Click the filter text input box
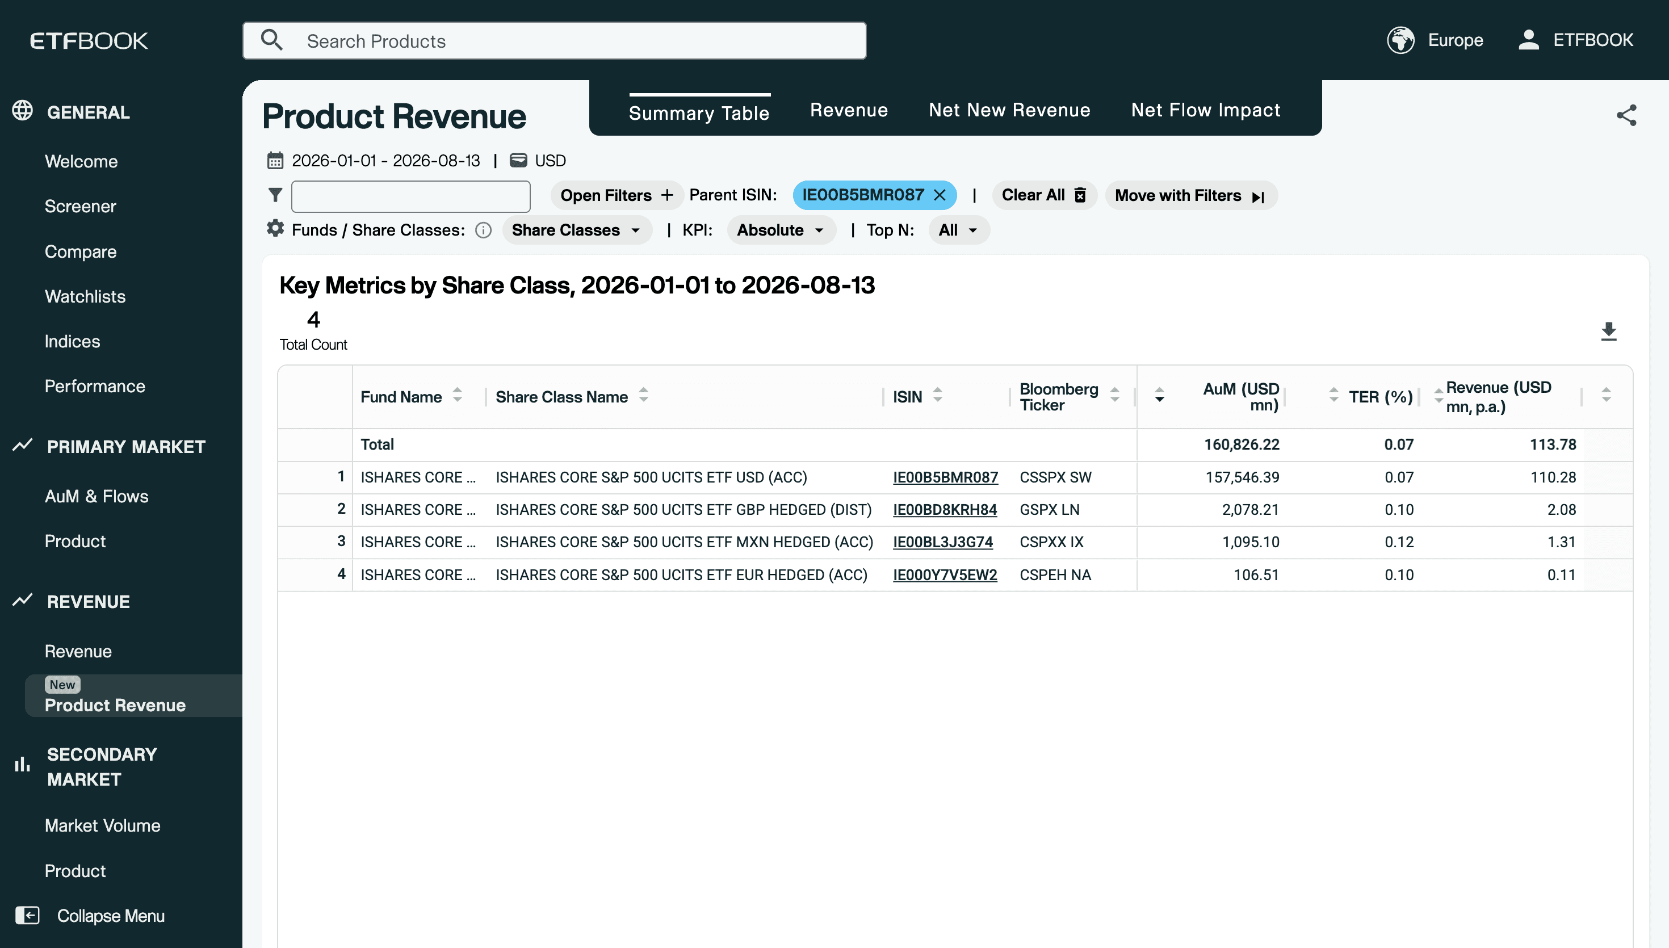The height and width of the screenshot is (948, 1669). [x=411, y=196]
